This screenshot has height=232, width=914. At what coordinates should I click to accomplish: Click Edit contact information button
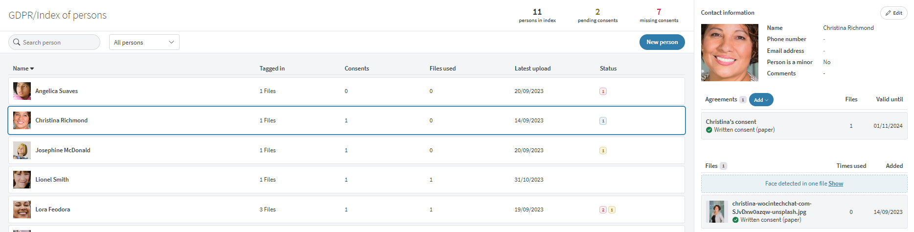coord(893,13)
